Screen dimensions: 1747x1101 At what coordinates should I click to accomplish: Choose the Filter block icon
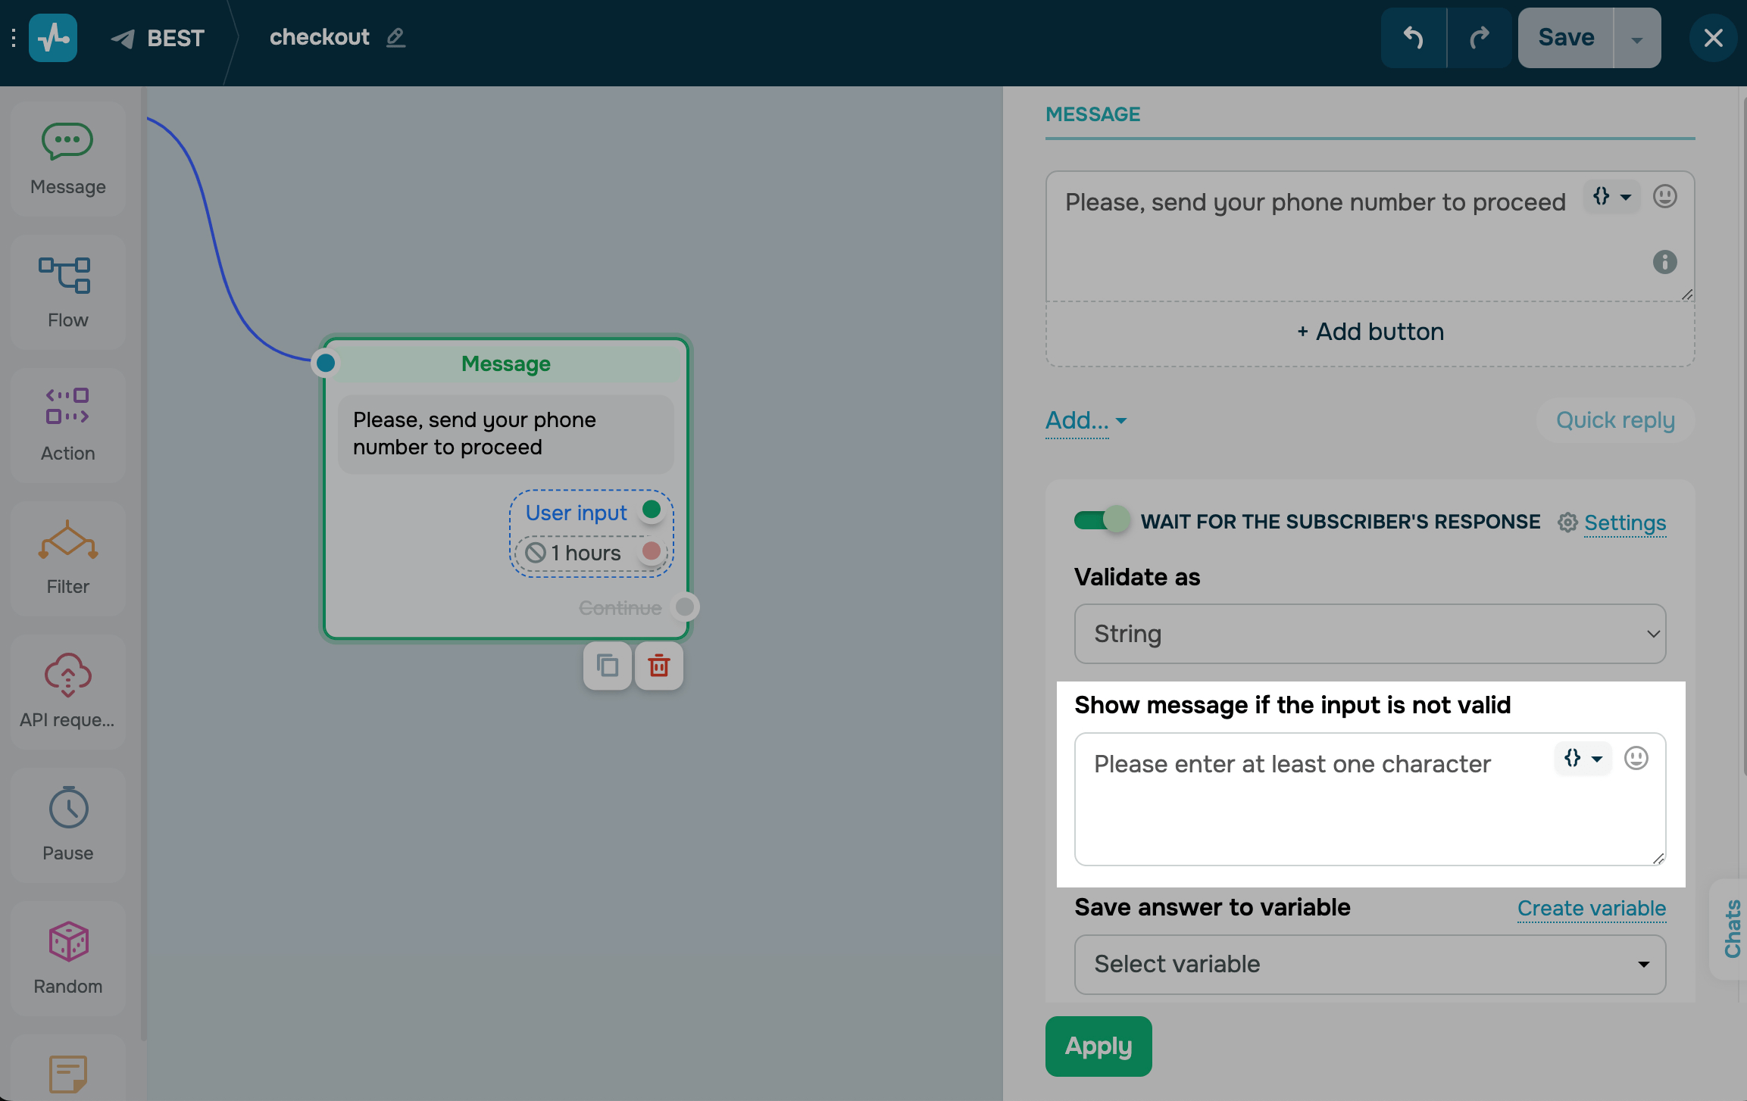click(67, 559)
